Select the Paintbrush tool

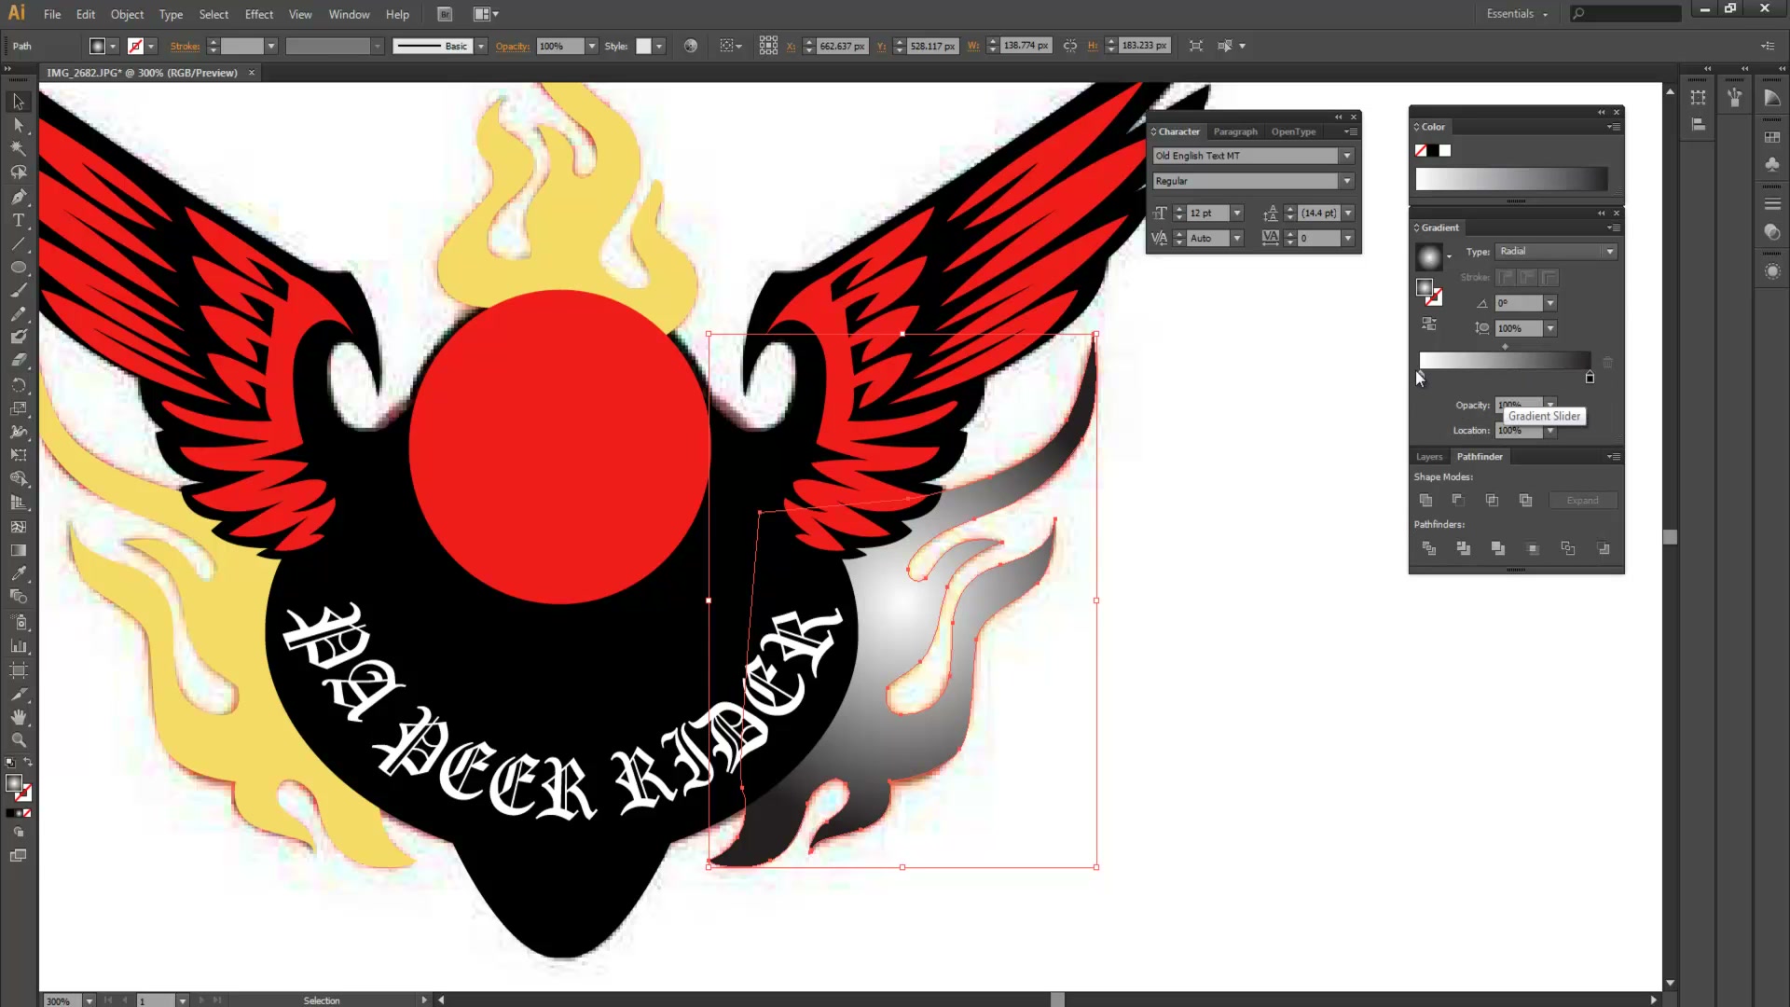18,290
